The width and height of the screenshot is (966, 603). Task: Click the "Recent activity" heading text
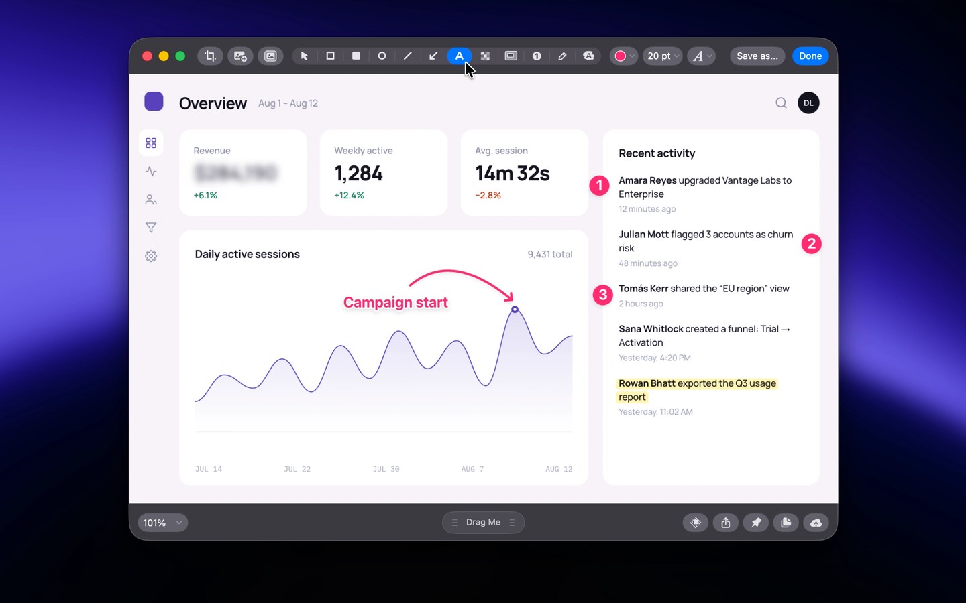657,153
